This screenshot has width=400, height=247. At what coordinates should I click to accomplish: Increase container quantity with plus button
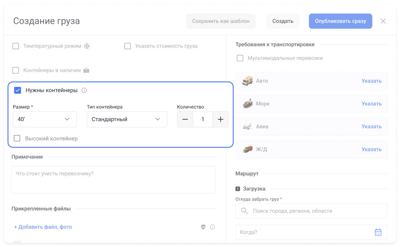click(x=220, y=119)
